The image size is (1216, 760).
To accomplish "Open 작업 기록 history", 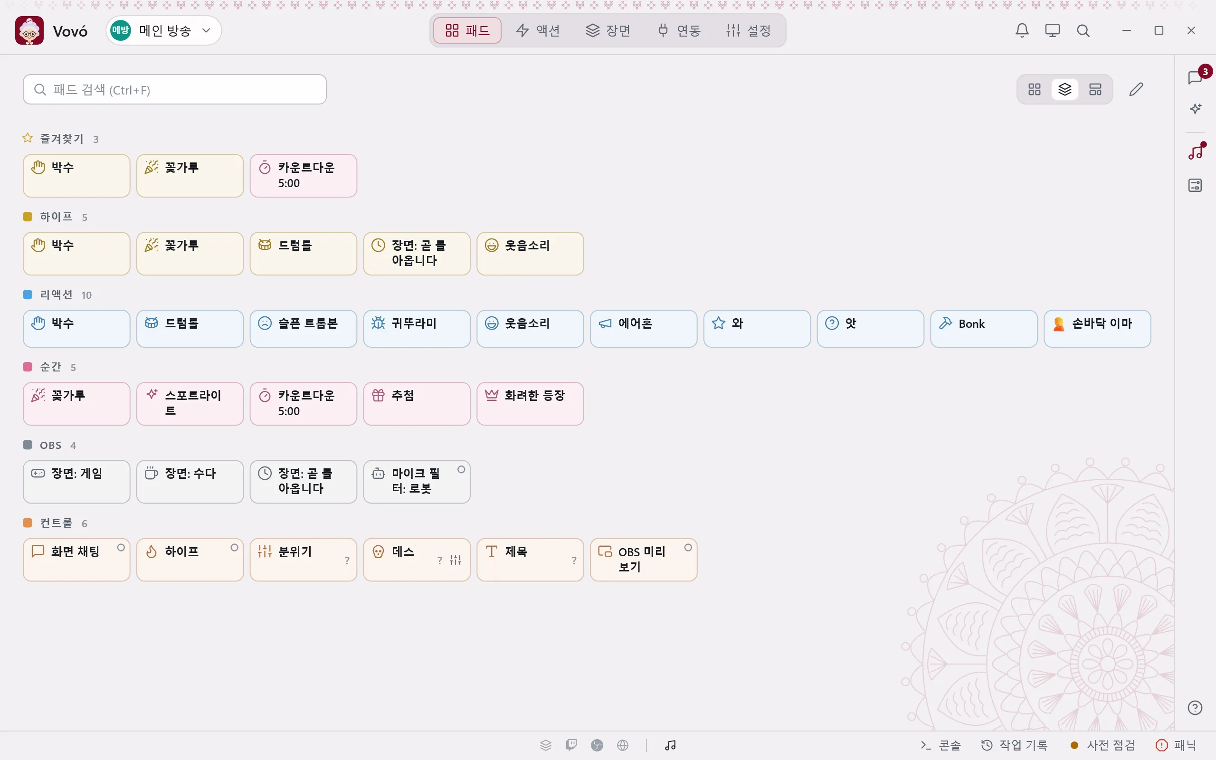I will point(1015,745).
